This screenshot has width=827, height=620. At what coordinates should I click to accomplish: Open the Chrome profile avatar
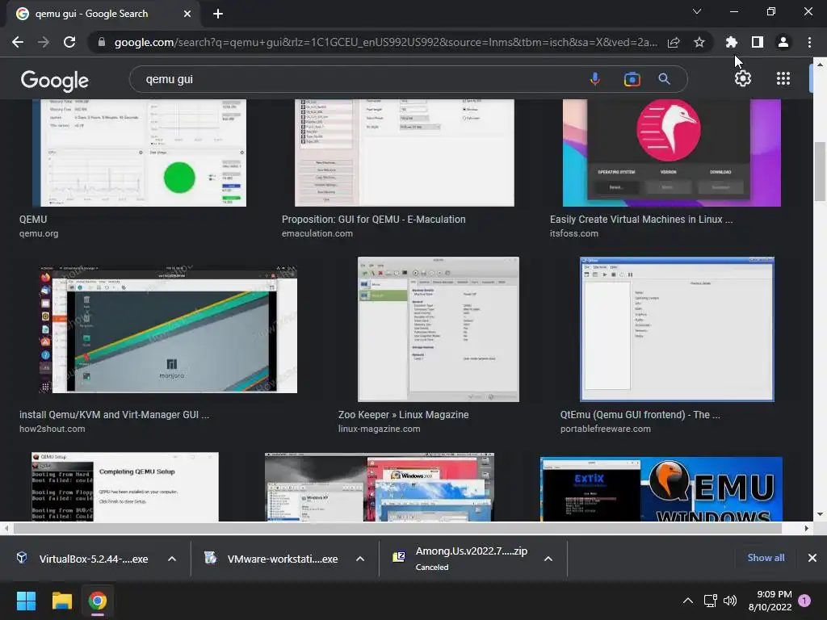(783, 42)
